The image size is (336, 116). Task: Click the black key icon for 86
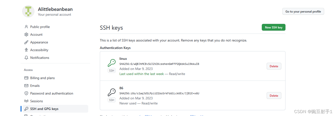112,92
